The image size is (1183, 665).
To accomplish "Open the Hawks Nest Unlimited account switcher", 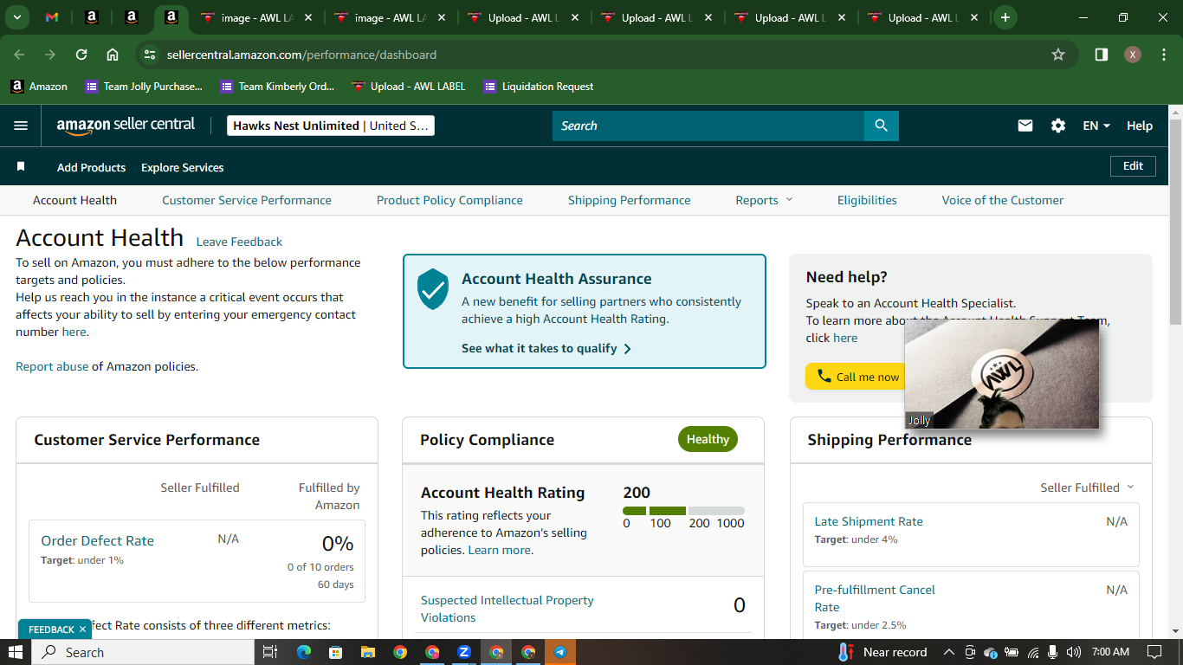I will tap(331, 126).
